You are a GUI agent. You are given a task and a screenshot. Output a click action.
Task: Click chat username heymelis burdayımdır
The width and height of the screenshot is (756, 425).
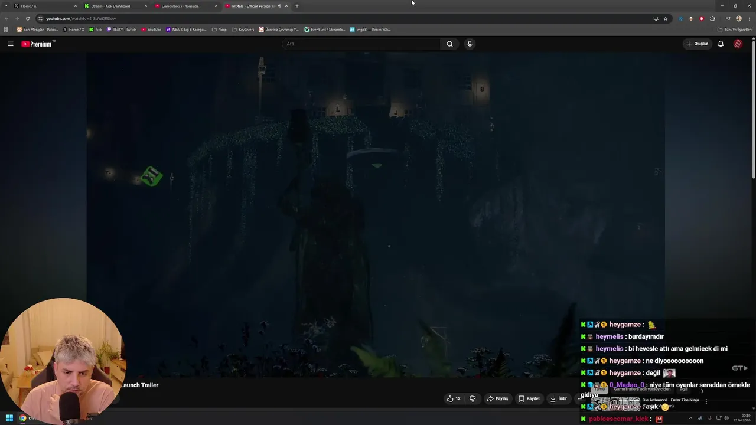[610, 336]
